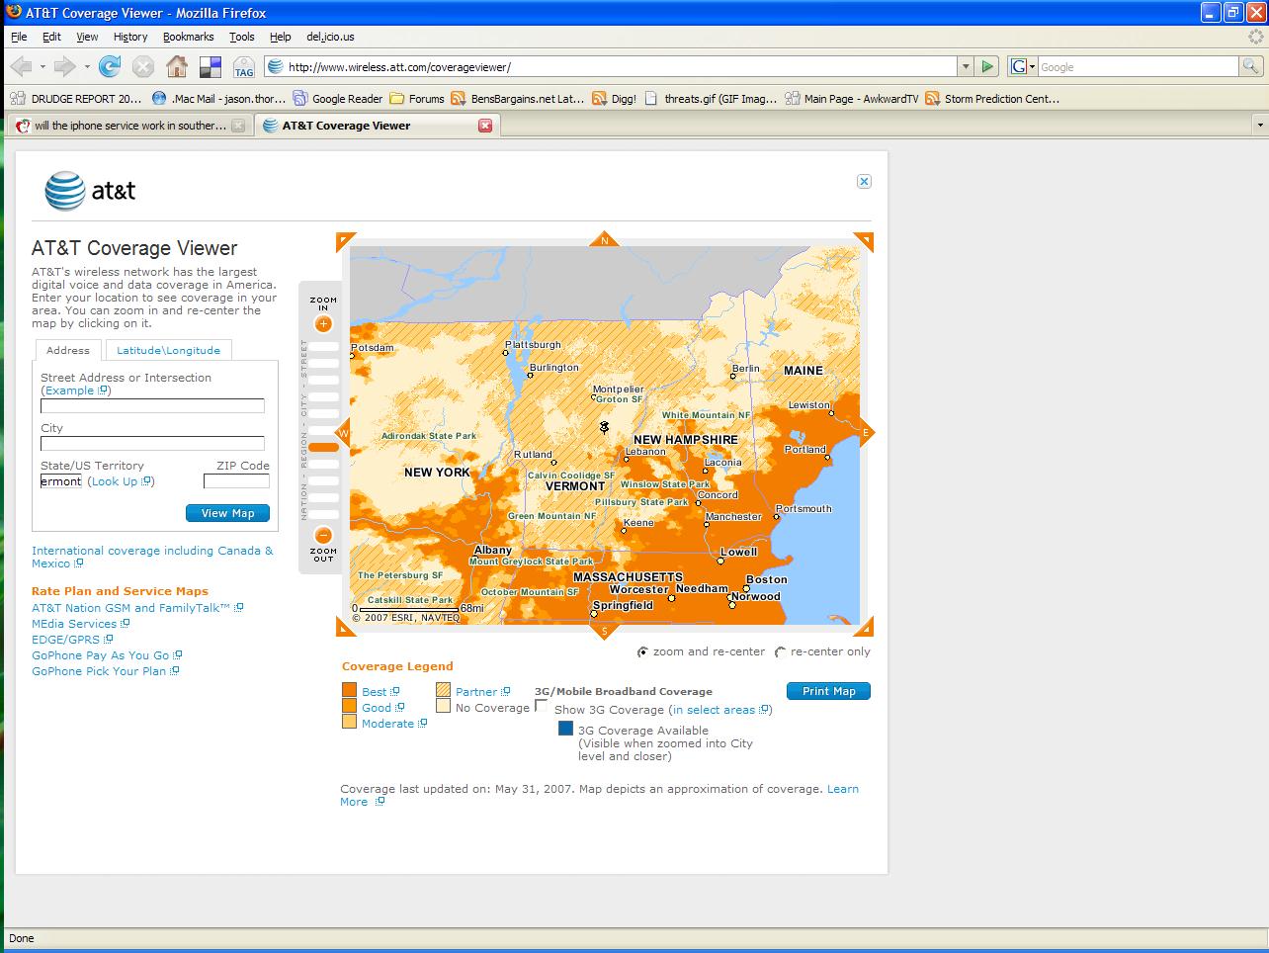Click the Forward navigation arrow
Screen dimensions: 1269x953
point(64,67)
